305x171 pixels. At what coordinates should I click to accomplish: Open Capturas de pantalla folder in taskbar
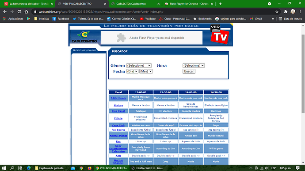[x=50, y=168]
